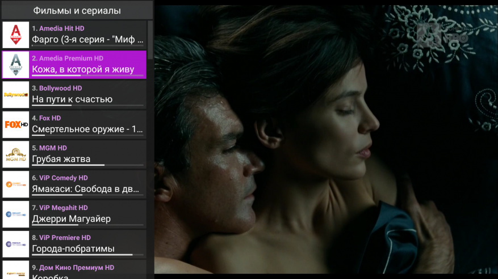Select channel name 4. Fox HD
The height and width of the screenshot is (279, 498).
(x=47, y=118)
